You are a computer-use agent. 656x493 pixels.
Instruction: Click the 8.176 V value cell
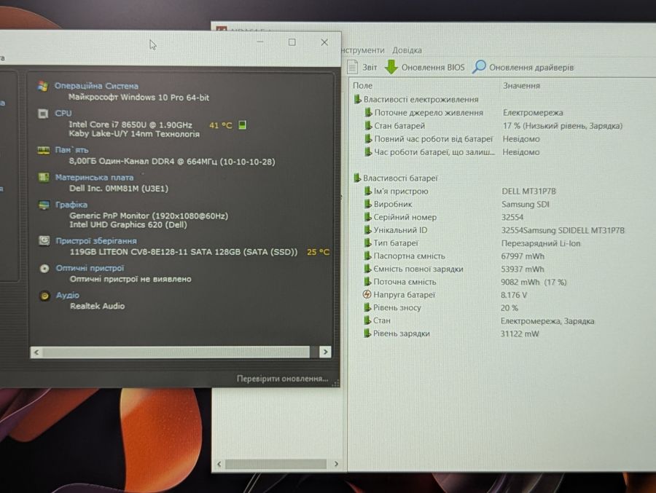click(x=514, y=295)
